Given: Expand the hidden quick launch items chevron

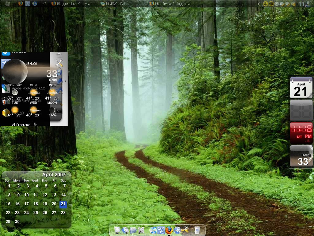Looking at the screenshot, I should (x=45, y=3).
